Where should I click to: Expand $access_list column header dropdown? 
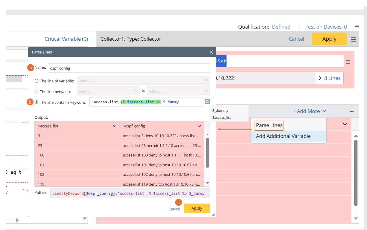(114, 126)
